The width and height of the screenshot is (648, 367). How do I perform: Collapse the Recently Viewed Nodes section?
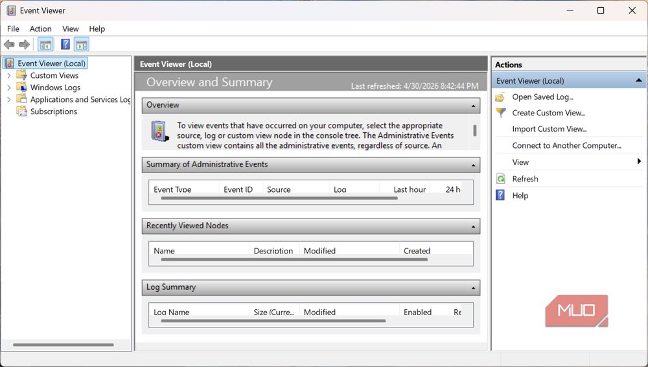pos(473,227)
